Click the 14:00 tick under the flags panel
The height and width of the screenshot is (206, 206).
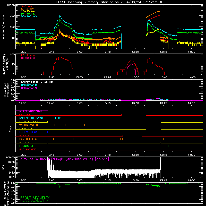pyautogui.click(x=192, y=155)
